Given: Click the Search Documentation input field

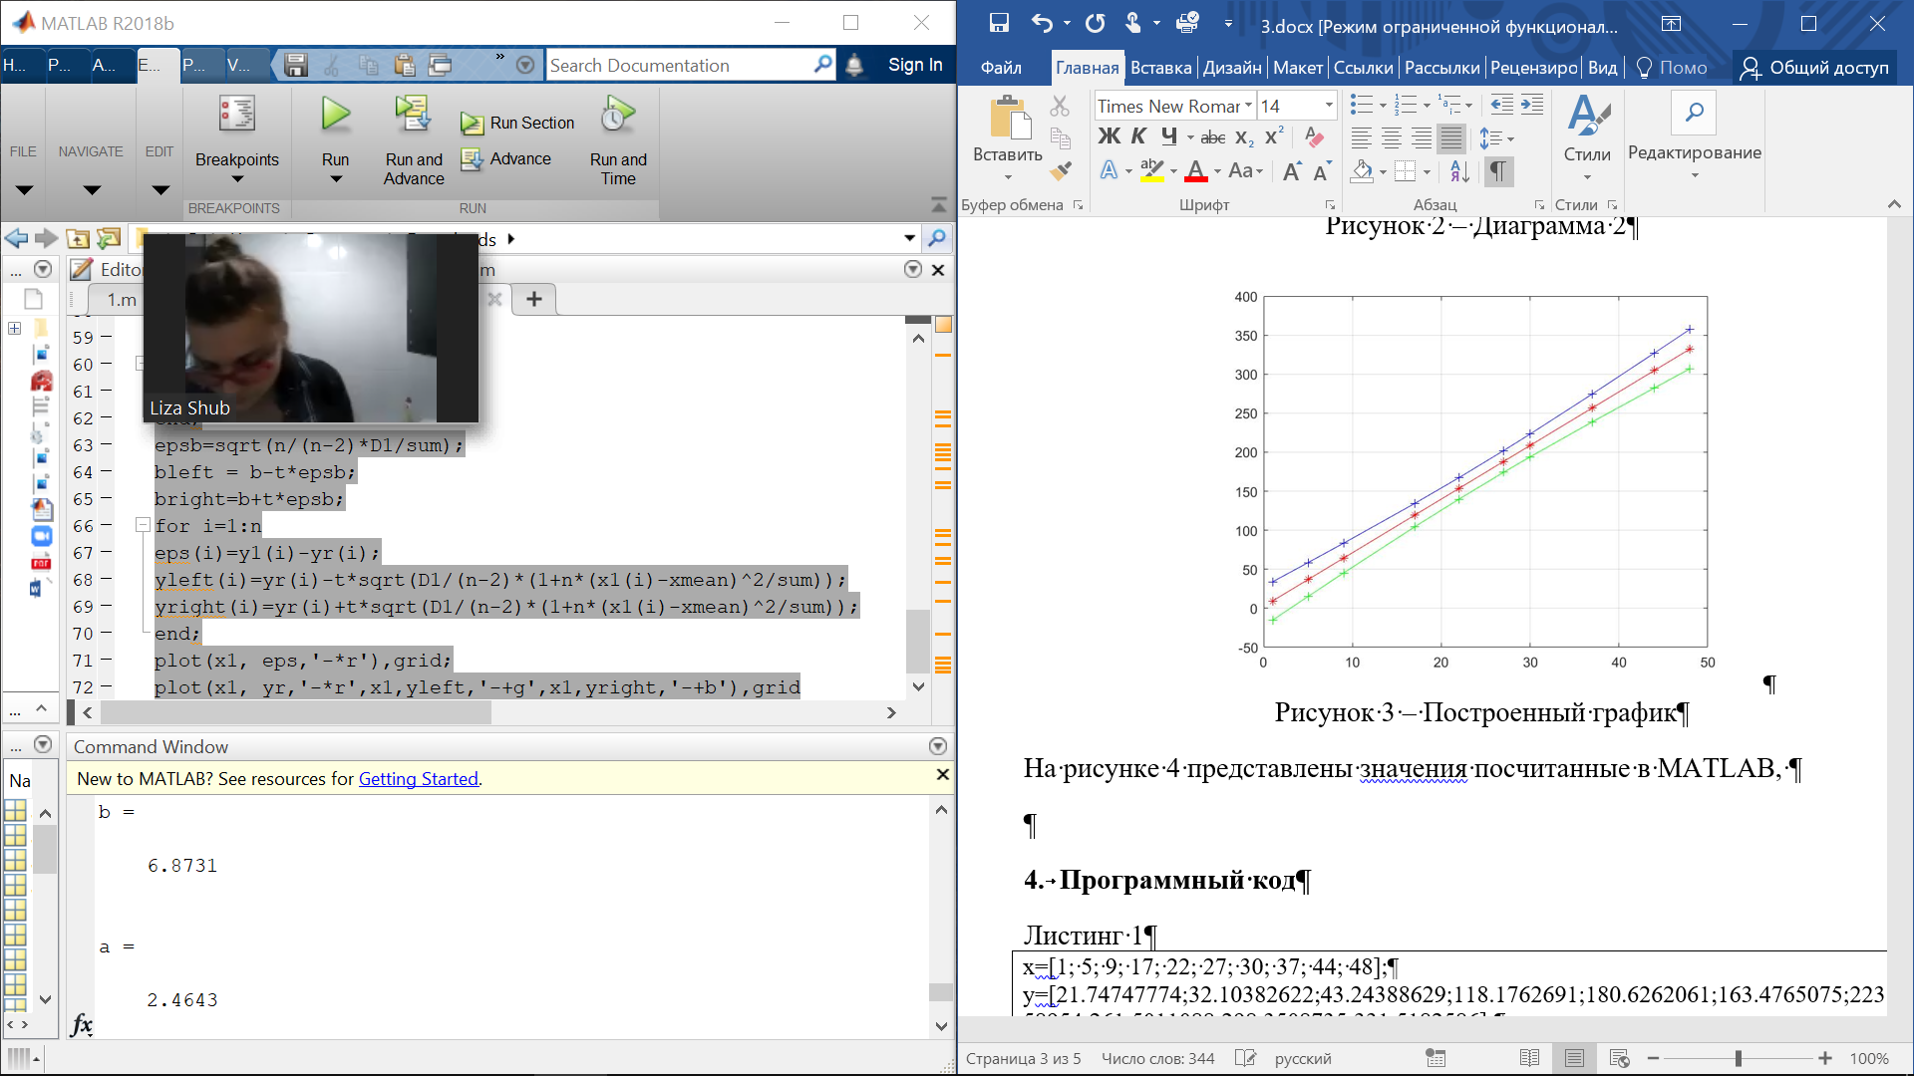Looking at the screenshot, I should [x=678, y=65].
